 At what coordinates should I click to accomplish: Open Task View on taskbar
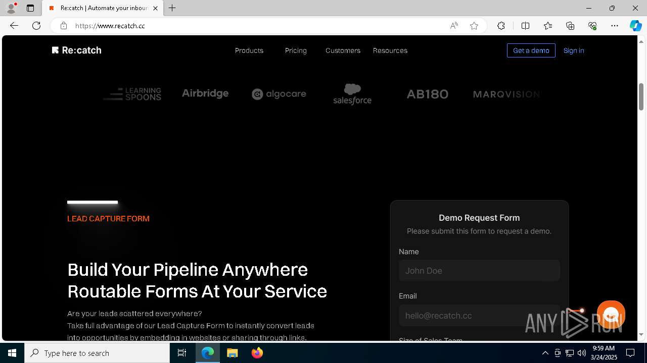pyautogui.click(x=182, y=353)
